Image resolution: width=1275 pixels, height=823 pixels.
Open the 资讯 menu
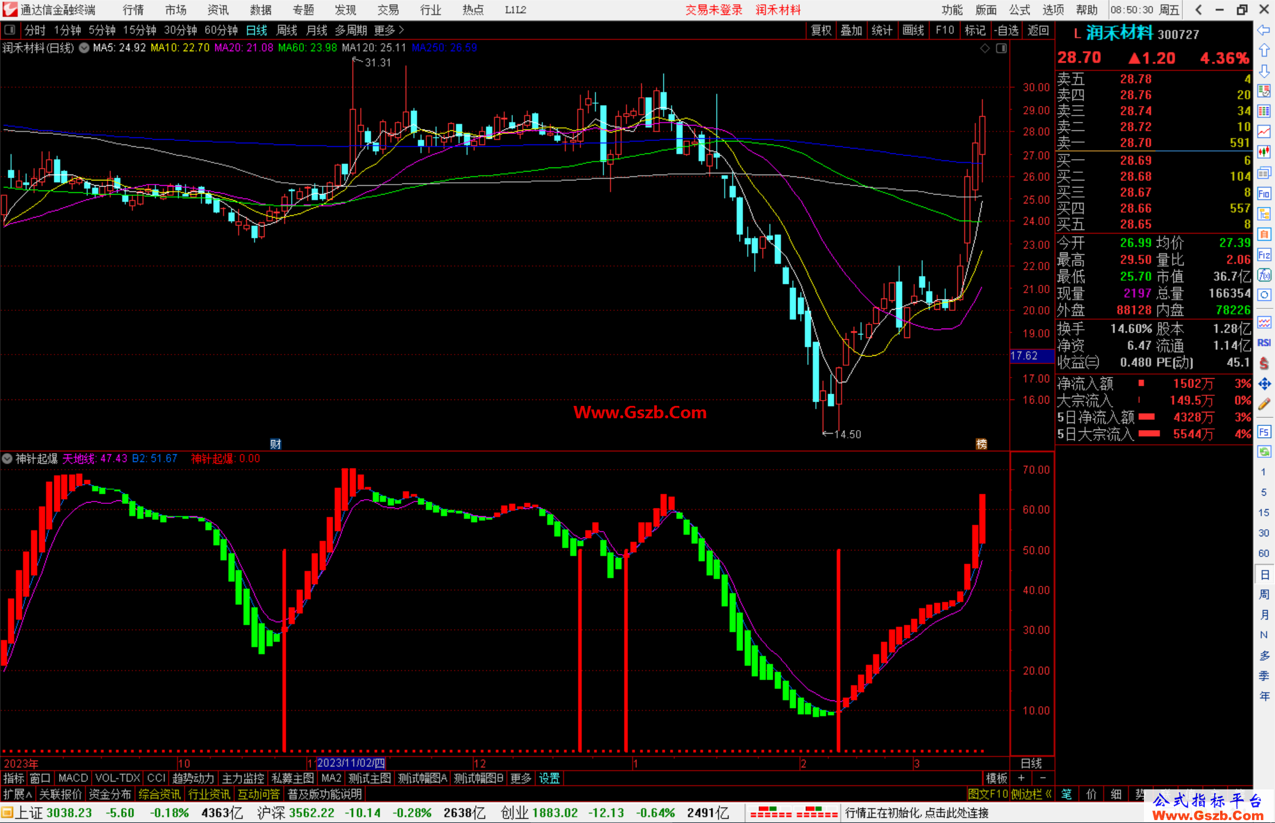click(x=218, y=9)
